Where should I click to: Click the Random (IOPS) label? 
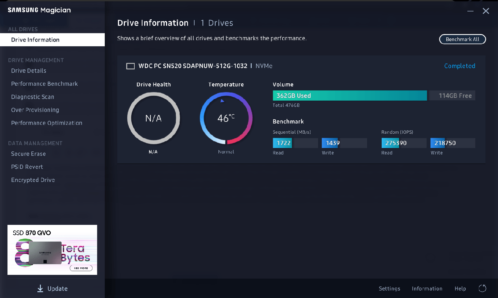coord(397,132)
